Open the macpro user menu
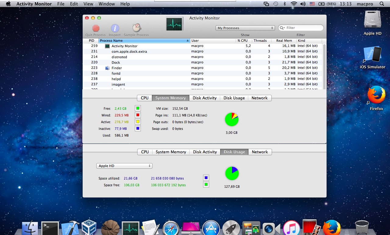The width and height of the screenshot is (390, 235). 365,4
